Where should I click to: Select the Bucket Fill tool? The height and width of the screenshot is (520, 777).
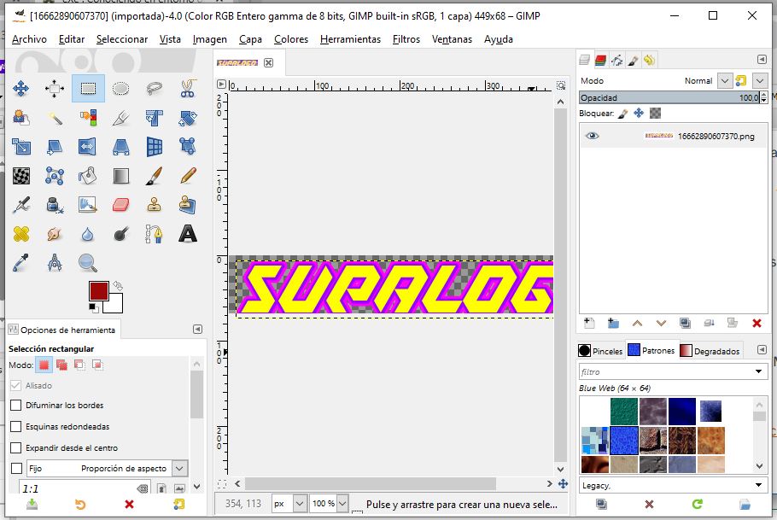(87, 176)
